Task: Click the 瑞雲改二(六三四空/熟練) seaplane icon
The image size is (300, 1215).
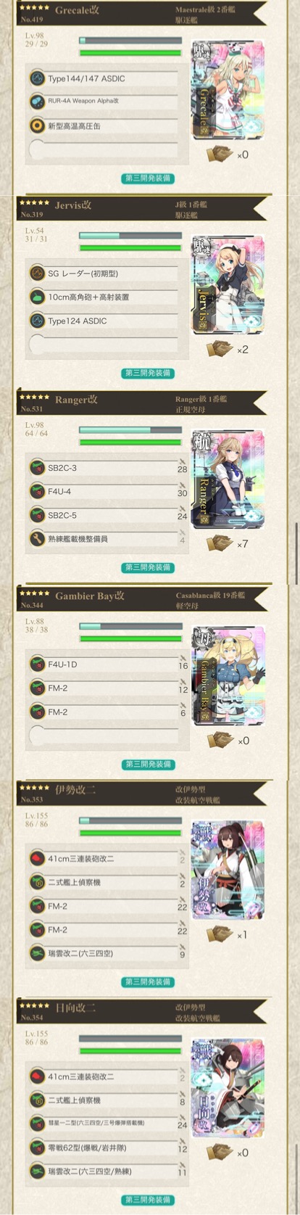Action: 38,1171
